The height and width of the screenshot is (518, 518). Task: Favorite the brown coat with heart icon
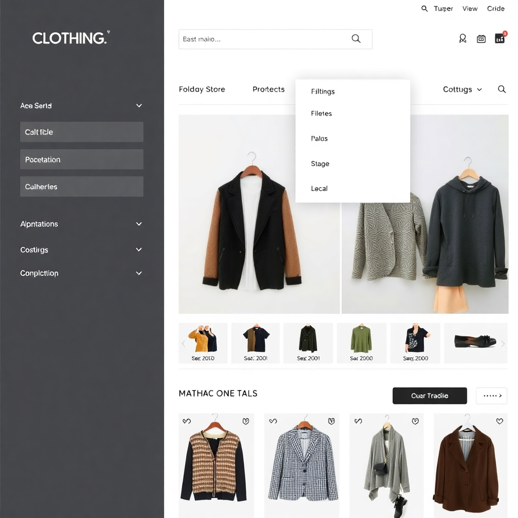pos(499,421)
